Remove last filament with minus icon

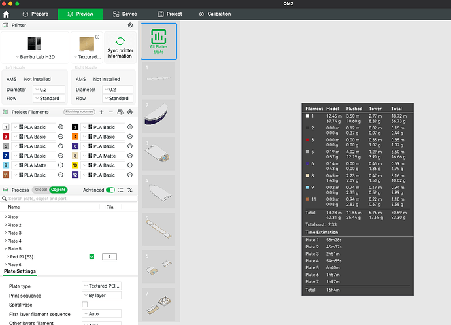coord(110,112)
